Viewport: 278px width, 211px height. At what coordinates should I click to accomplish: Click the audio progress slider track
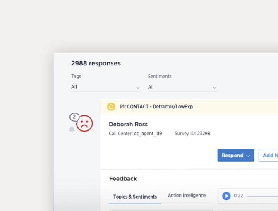pos(263,196)
